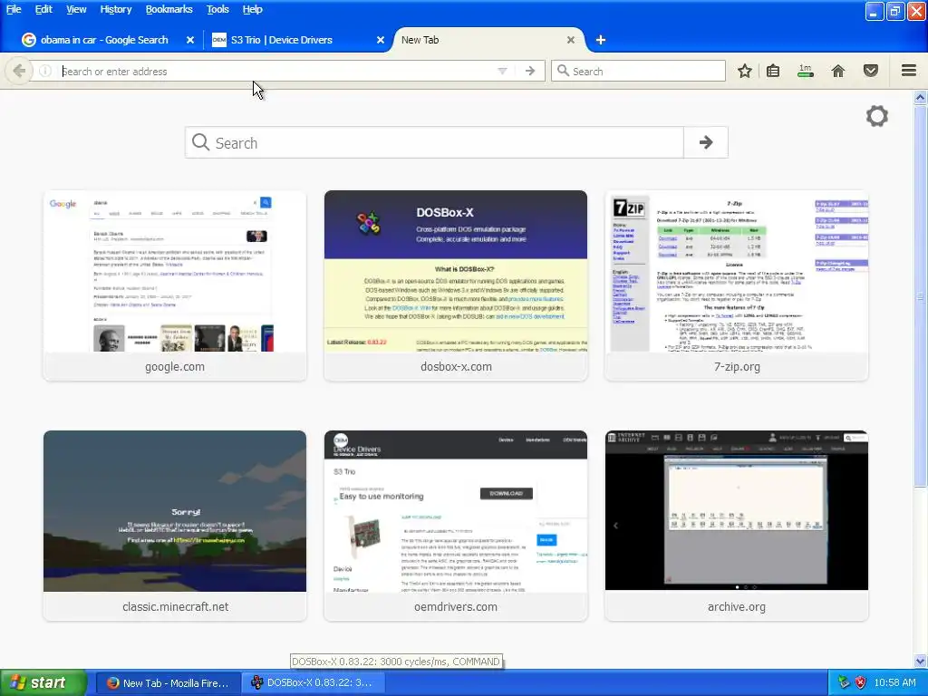Open the Tools menu

tap(217, 9)
